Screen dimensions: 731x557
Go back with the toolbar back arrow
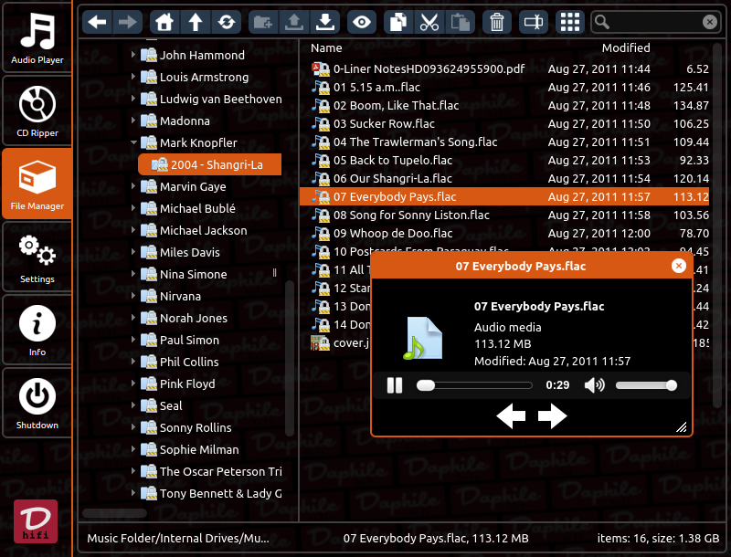[98, 22]
